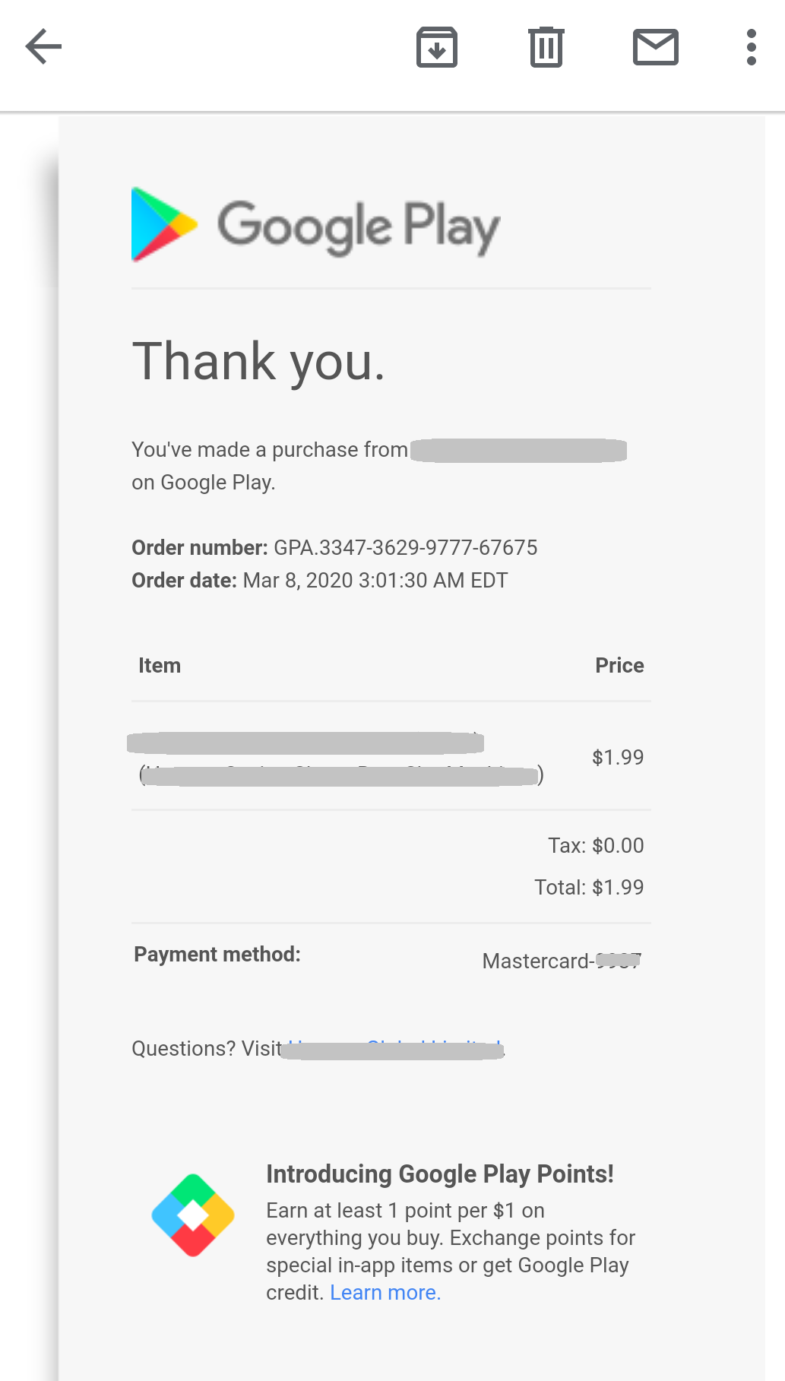
Task: Click the Item column header
Action: point(160,666)
